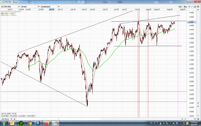The height and width of the screenshot is (126, 201).
Task: Click the volume speaker tray icon
Action: click(x=174, y=123)
